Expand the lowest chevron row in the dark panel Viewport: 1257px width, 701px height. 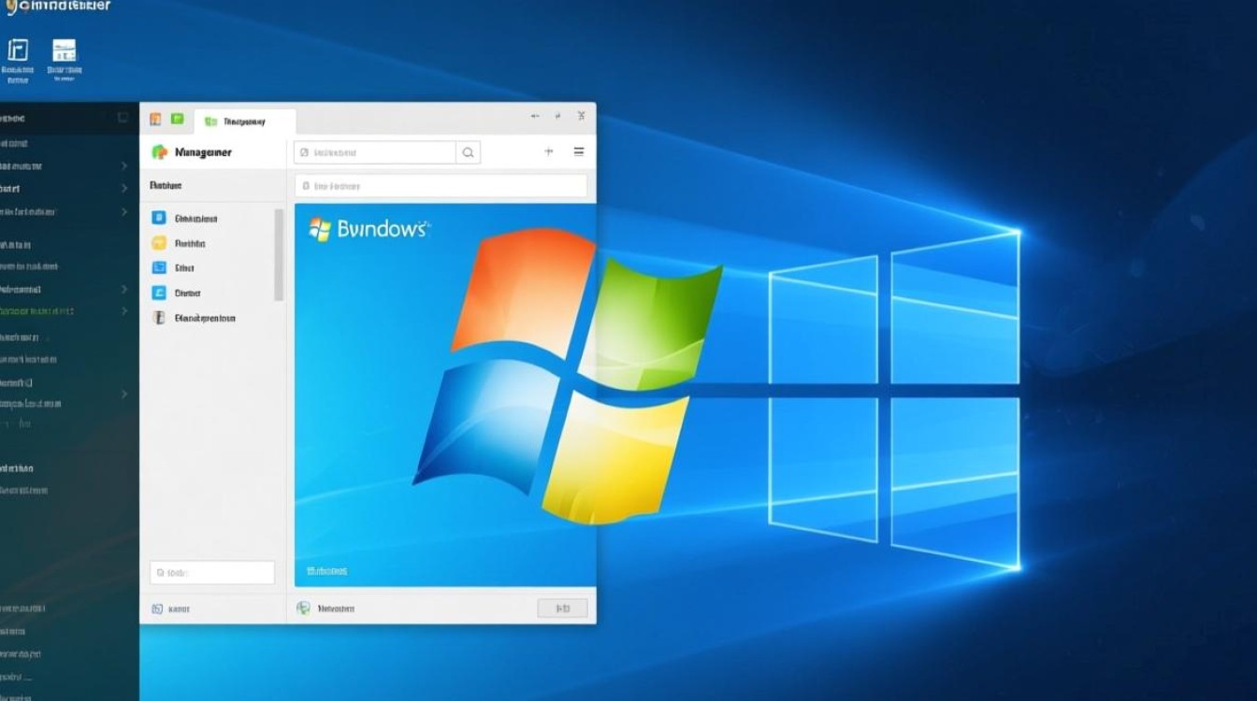tap(124, 394)
